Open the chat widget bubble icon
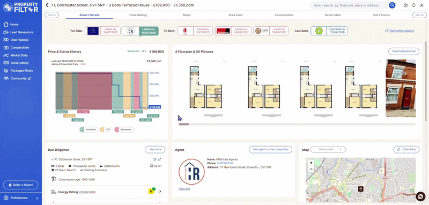429x205 pixels. pos(420,196)
